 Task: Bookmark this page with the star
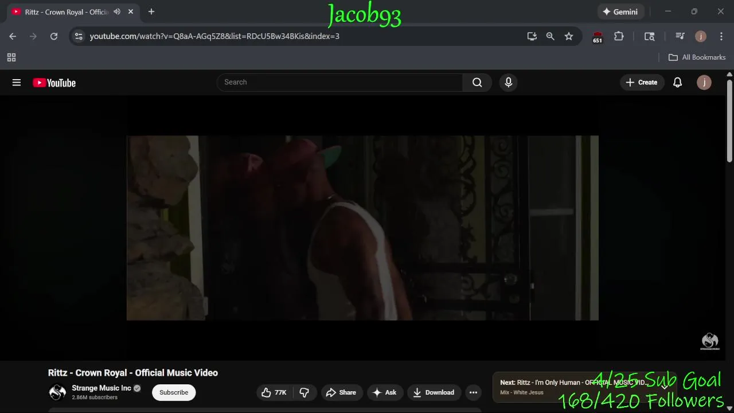[569, 36]
